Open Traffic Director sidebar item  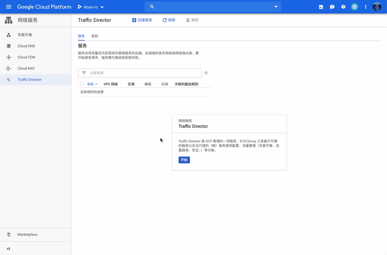click(36, 79)
